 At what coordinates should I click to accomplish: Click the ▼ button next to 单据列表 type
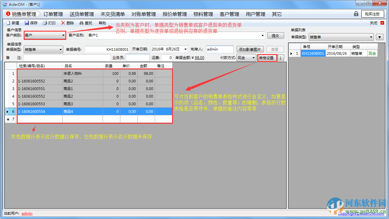click(x=380, y=37)
